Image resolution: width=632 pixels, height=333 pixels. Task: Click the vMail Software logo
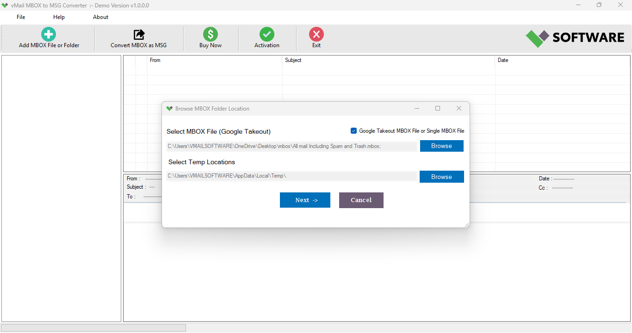[575, 38]
